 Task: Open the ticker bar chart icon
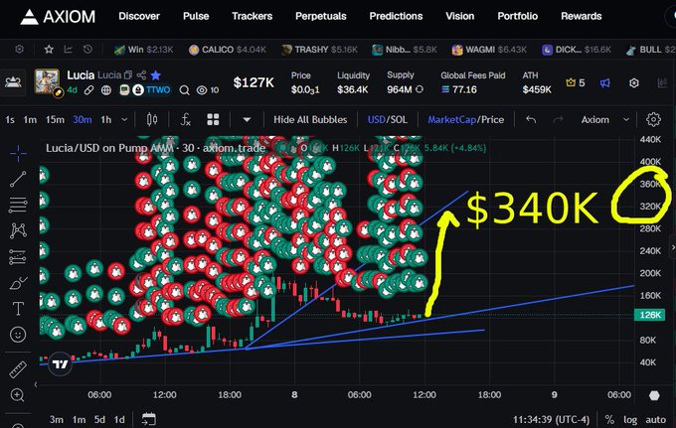[x=69, y=50]
